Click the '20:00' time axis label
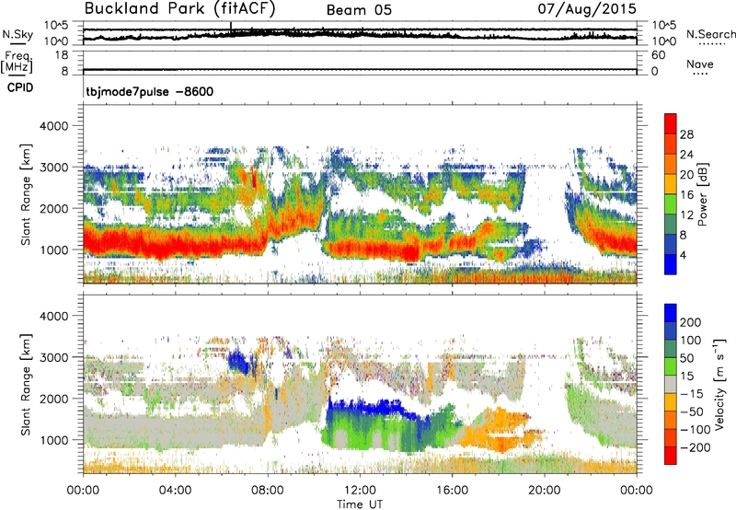The height and width of the screenshot is (510, 736). [545, 491]
